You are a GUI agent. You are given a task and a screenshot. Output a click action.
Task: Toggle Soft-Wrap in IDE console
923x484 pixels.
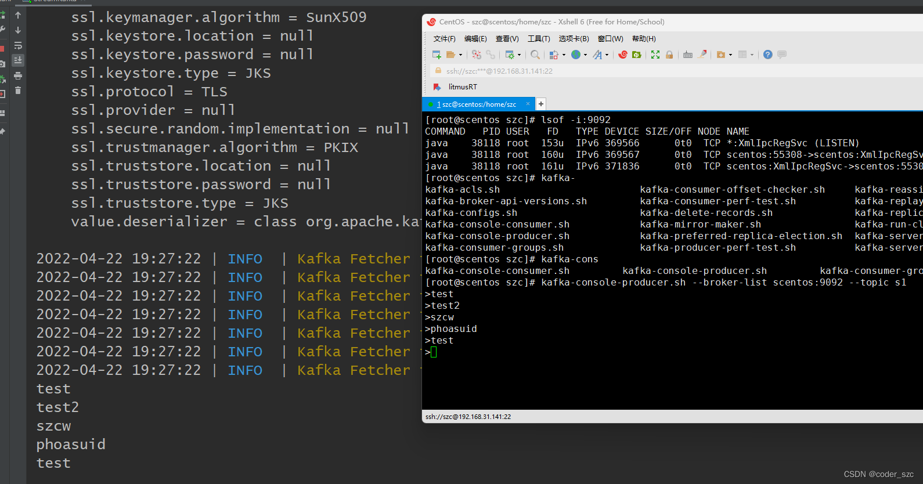click(18, 45)
